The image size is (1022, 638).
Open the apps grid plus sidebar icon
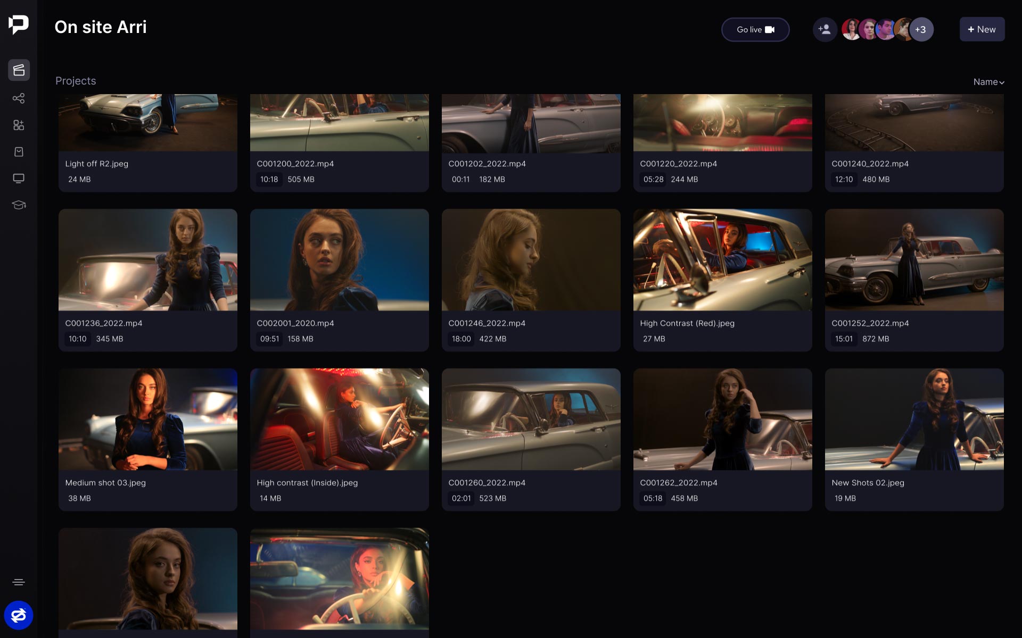(19, 125)
